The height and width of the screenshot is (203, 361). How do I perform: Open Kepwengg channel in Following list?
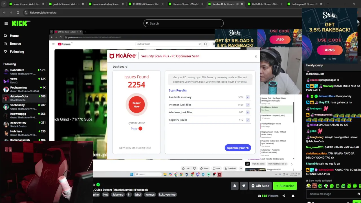pos(24,115)
